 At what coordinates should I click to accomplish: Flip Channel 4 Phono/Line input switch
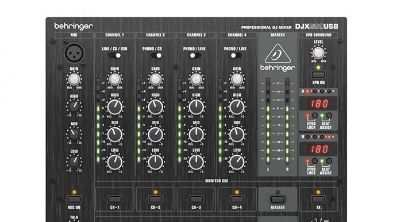[x=236, y=56]
